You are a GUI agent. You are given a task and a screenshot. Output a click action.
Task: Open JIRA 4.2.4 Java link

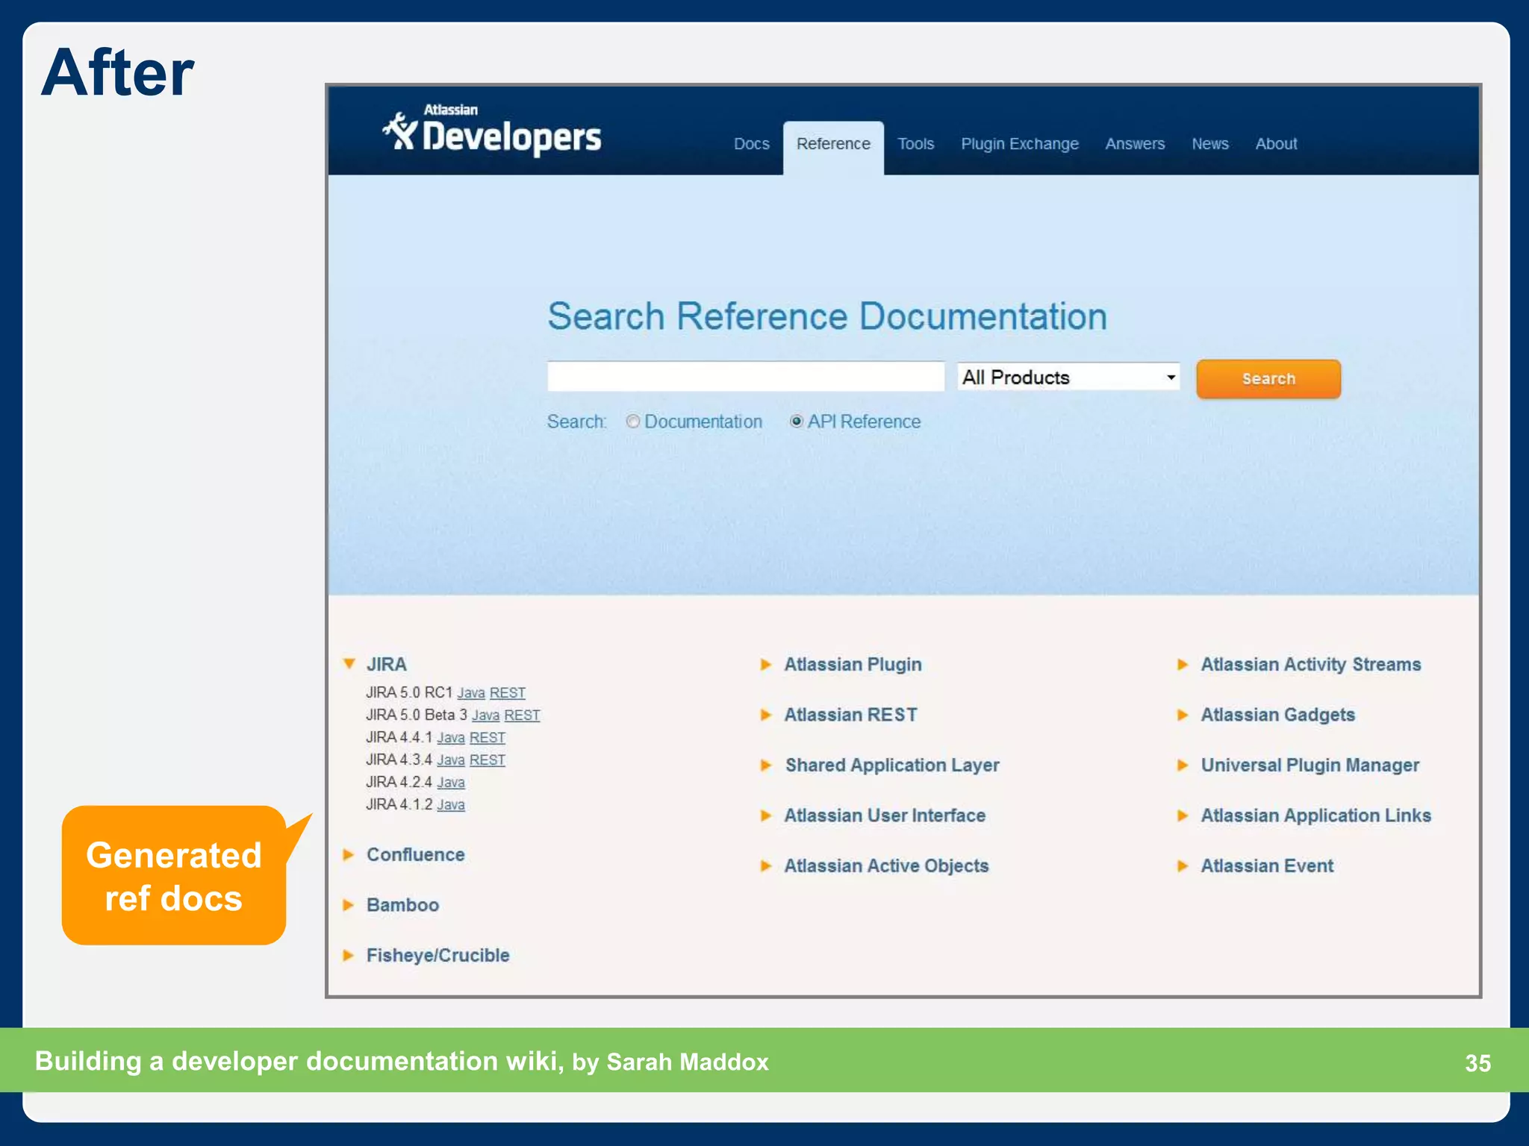pos(451,783)
